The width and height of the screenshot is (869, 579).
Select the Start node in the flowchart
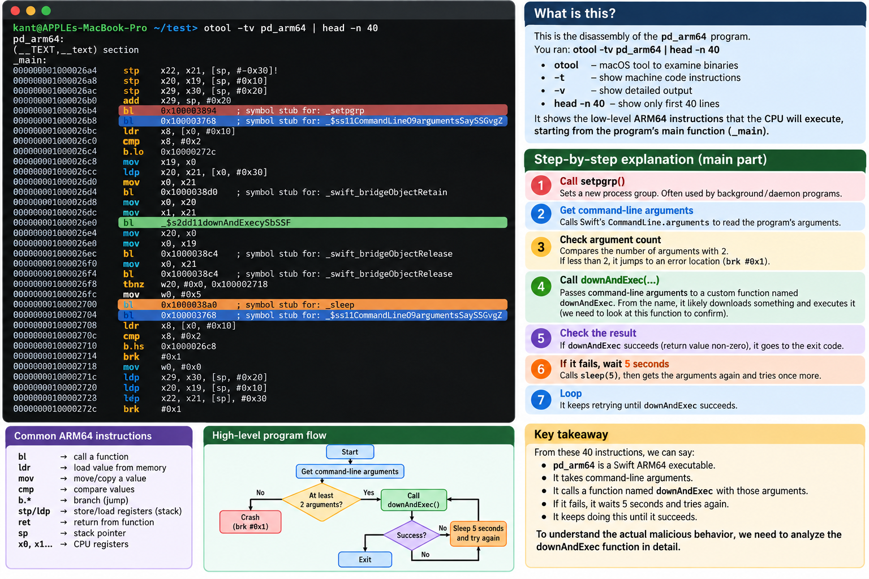click(x=350, y=452)
